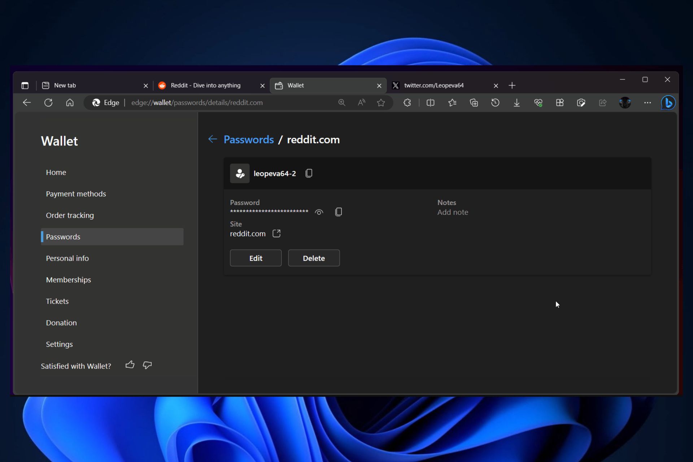This screenshot has width=693, height=462.
Task: Open Settings and more menu
Action: tap(648, 103)
